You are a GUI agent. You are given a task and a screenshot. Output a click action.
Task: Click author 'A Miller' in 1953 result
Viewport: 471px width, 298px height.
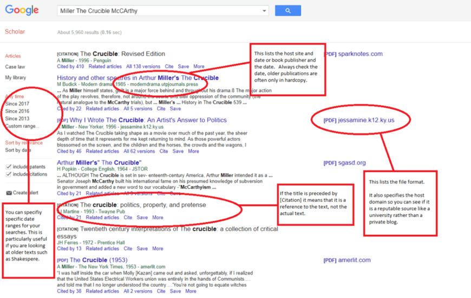tap(66, 267)
